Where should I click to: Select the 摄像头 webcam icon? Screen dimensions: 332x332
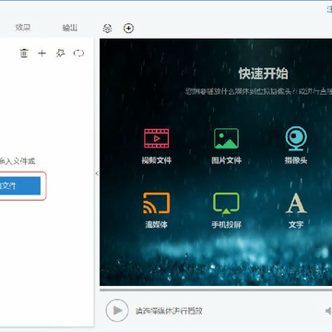point(296,138)
